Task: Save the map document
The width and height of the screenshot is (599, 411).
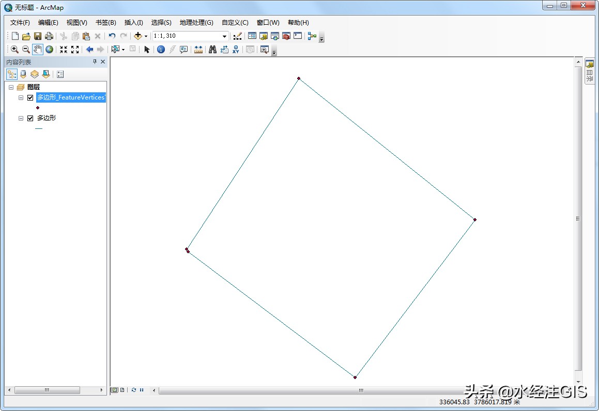Action: coord(37,36)
